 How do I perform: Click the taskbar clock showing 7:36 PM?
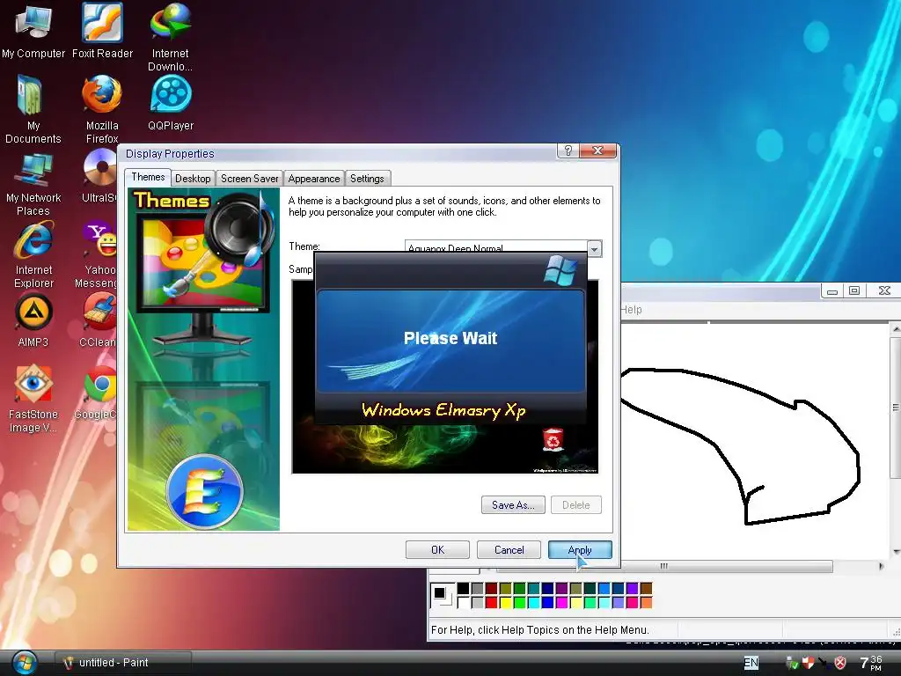(x=871, y=663)
